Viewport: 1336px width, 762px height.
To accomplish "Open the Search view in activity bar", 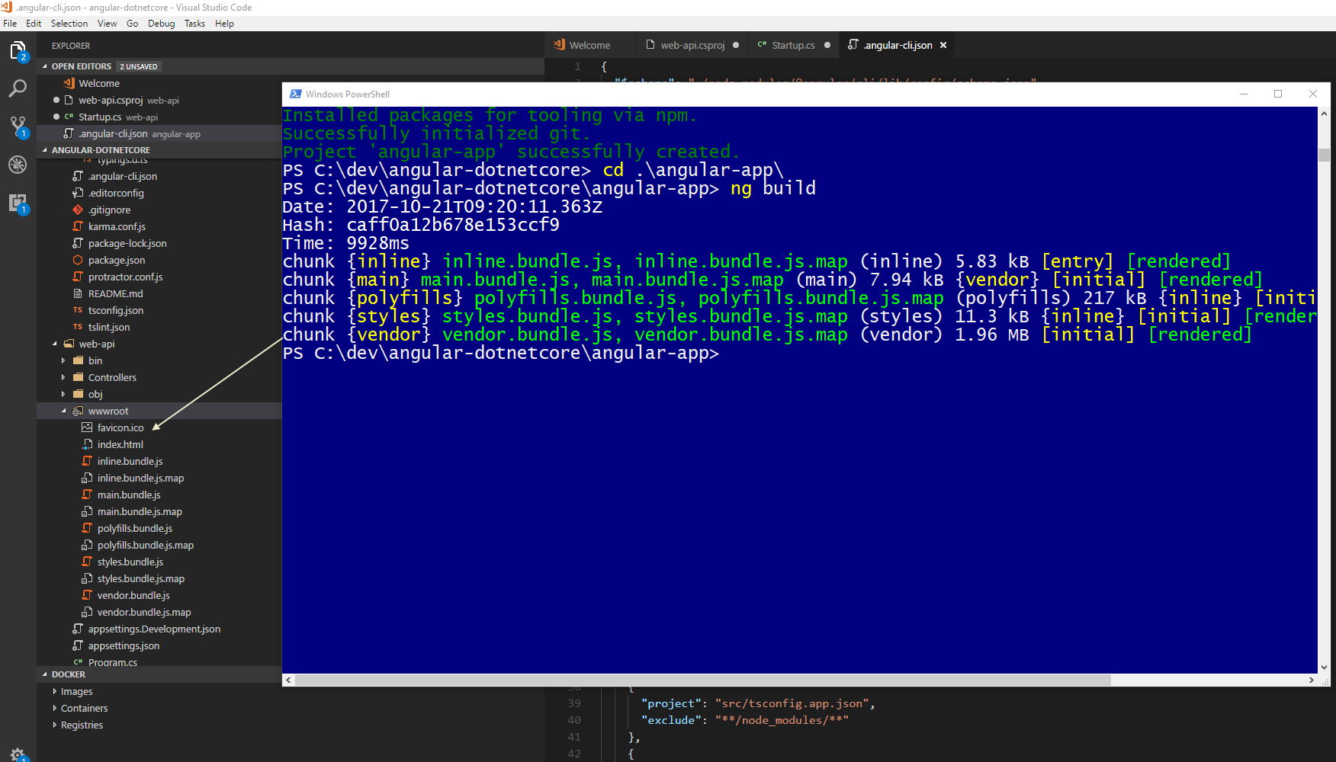I will click(18, 88).
